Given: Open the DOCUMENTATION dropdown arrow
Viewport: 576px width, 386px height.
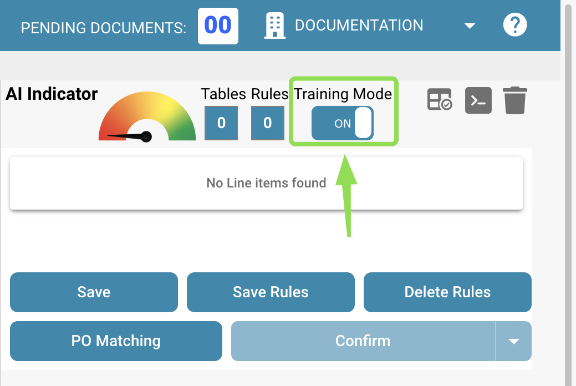Looking at the screenshot, I should [470, 26].
